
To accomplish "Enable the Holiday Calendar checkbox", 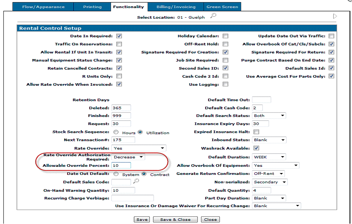I will click(x=225, y=36).
